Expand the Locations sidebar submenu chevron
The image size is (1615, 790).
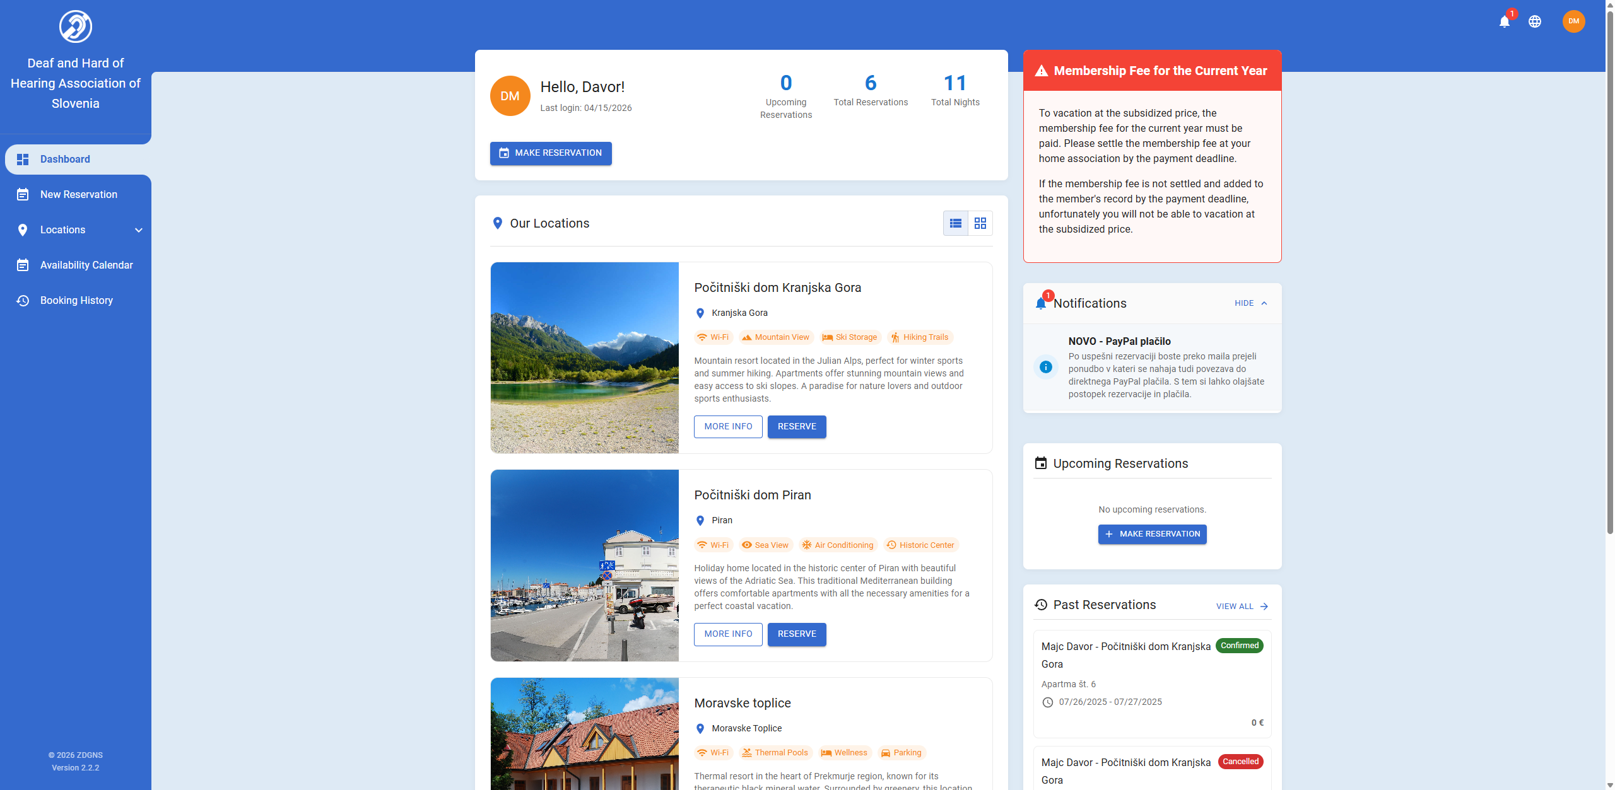click(x=139, y=230)
